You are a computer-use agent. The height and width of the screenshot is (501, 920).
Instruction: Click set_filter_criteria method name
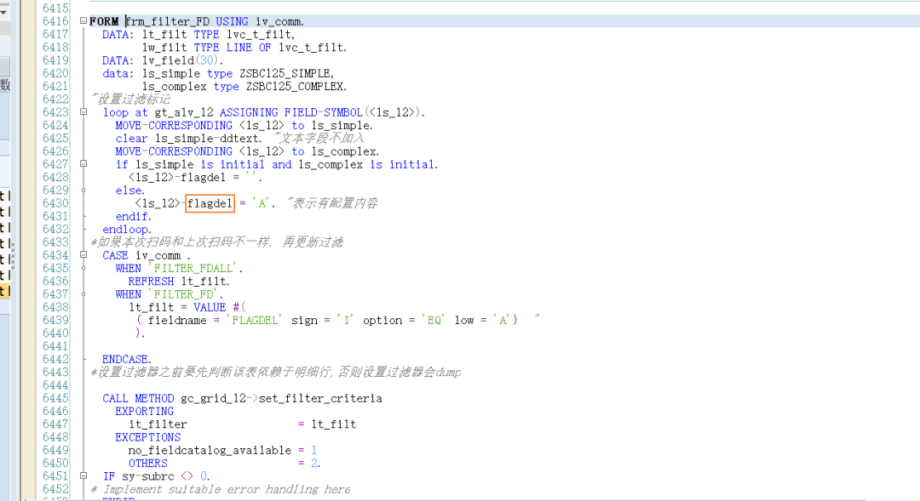click(320, 398)
